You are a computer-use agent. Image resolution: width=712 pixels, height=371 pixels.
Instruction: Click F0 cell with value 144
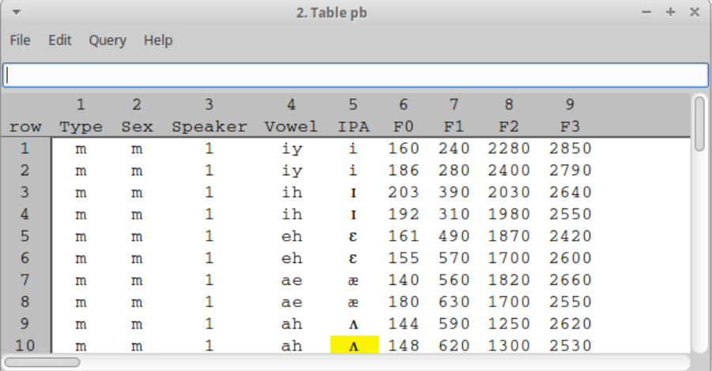point(403,324)
